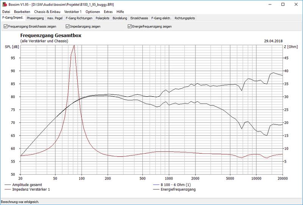Click the 1000 frequency axis label
Image resolution: width=303 pixels, height=205 pixels.
pyautogui.click(x=169, y=178)
